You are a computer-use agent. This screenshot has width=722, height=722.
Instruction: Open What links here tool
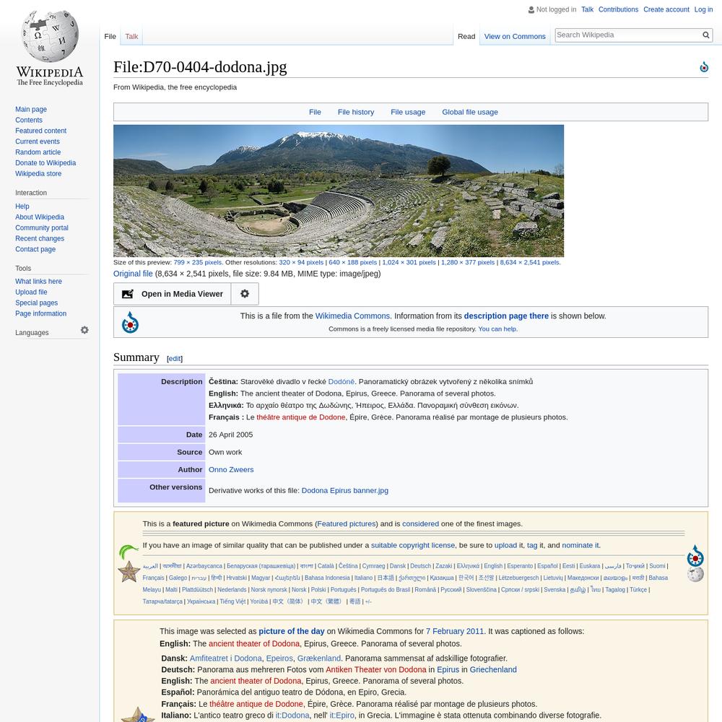tap(38, 282)
